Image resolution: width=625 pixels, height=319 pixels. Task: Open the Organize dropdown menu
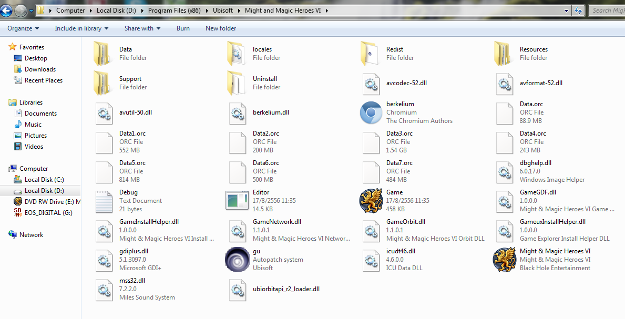click(x=23, y=28)
